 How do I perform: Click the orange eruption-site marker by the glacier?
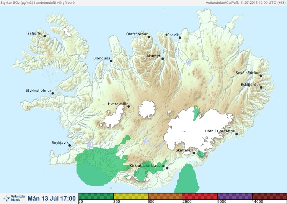(196, 107)
